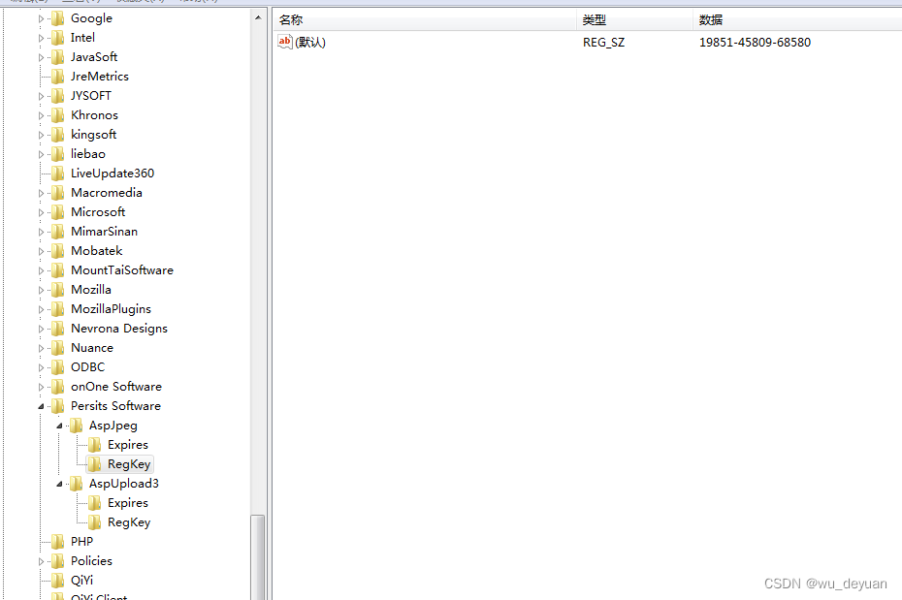This screenshot has width=902, height=600.
Task: Click the (默认) string value icon
Action: pos(286,42)
